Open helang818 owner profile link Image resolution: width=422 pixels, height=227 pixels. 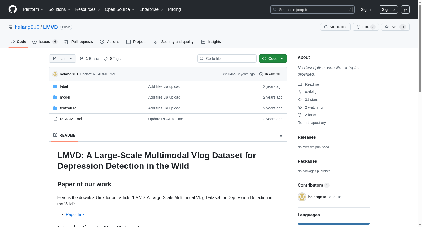[27, 27]
